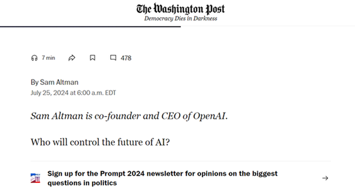Click the Washington Post masthead logo

point(181,9)
